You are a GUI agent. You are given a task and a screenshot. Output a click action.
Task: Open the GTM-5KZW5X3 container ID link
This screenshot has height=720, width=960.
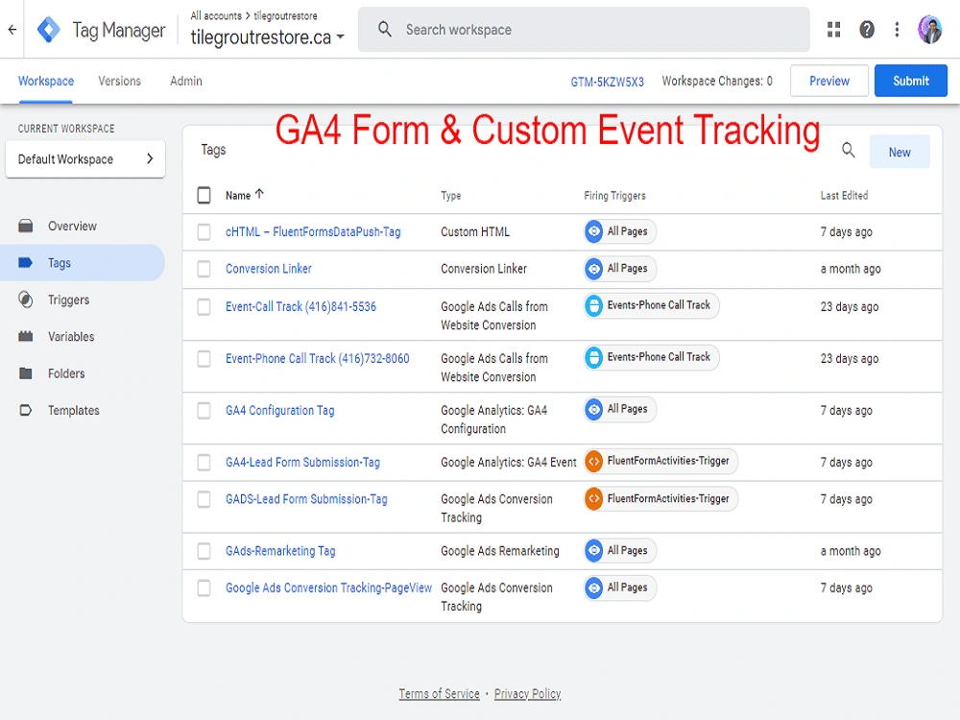coord(607,82)
